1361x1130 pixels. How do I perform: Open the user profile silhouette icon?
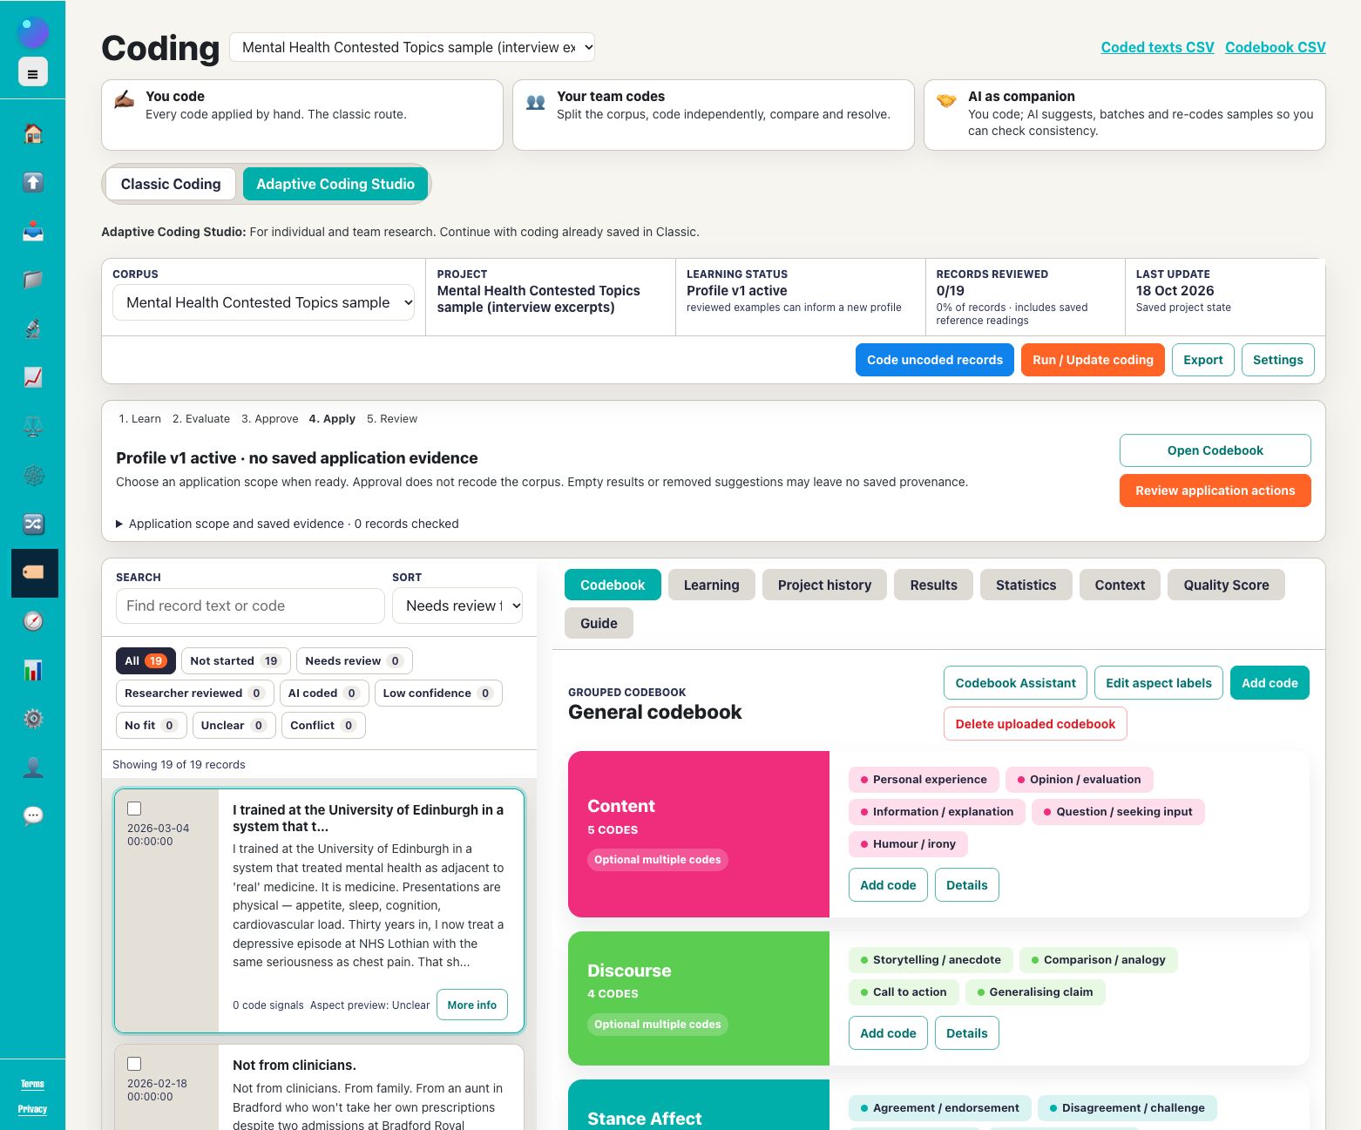click(33, 768)
